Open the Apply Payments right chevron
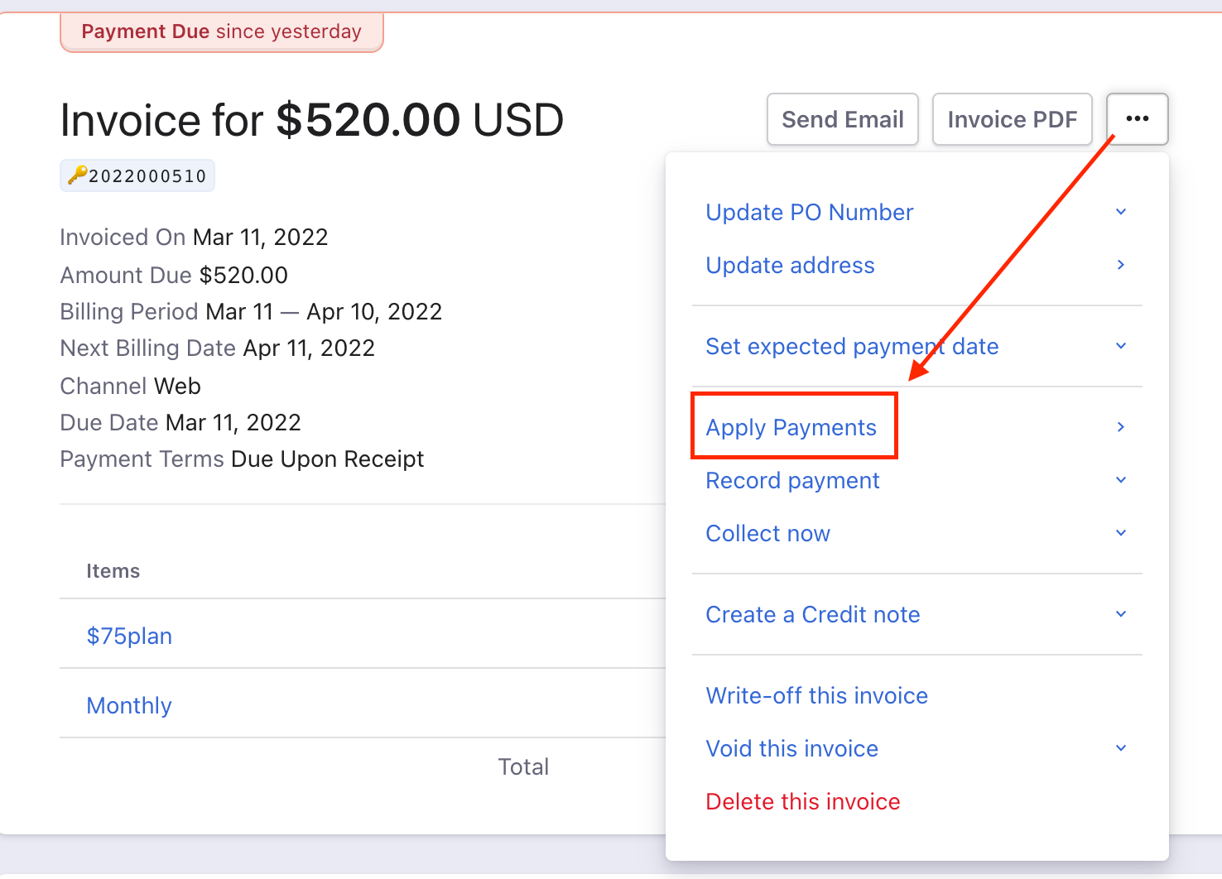The height and width of the screenshot is (879, 1222). tap(1120, 427)
